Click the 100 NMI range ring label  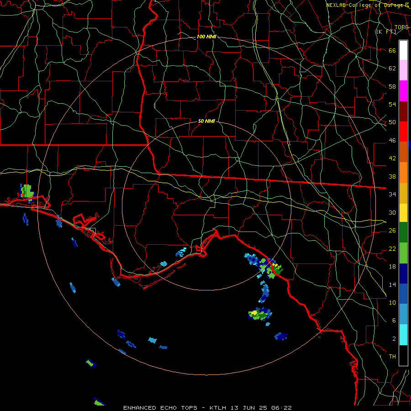coord(206,37)
